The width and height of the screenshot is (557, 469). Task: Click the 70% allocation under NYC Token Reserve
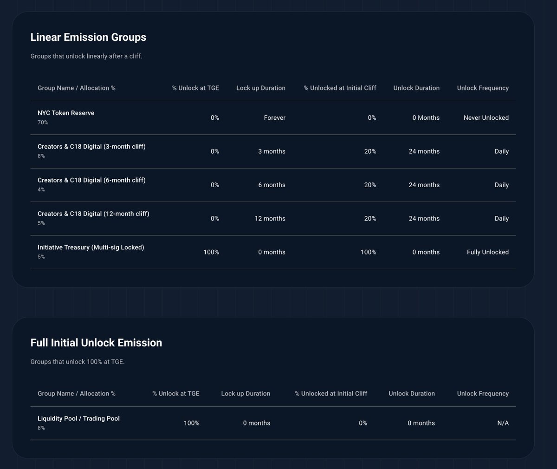pos(43,123)
